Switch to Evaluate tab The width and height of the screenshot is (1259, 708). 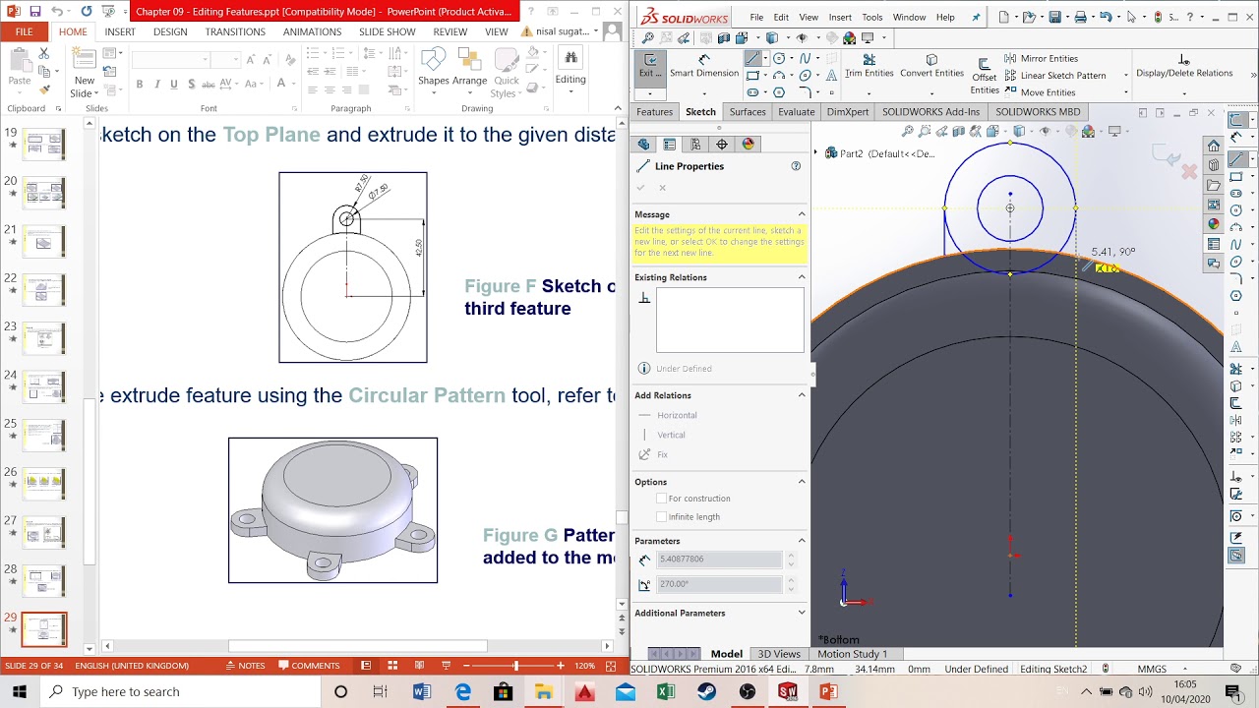coord(797,112)
